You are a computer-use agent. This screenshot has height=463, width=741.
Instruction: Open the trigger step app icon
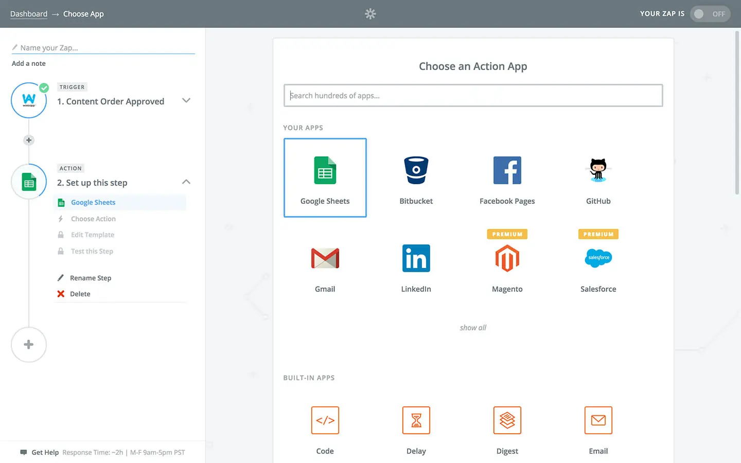tap(29, 100)
